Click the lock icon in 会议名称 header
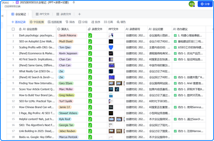Viewport: 214px width, 141px height. click(20, 29)
